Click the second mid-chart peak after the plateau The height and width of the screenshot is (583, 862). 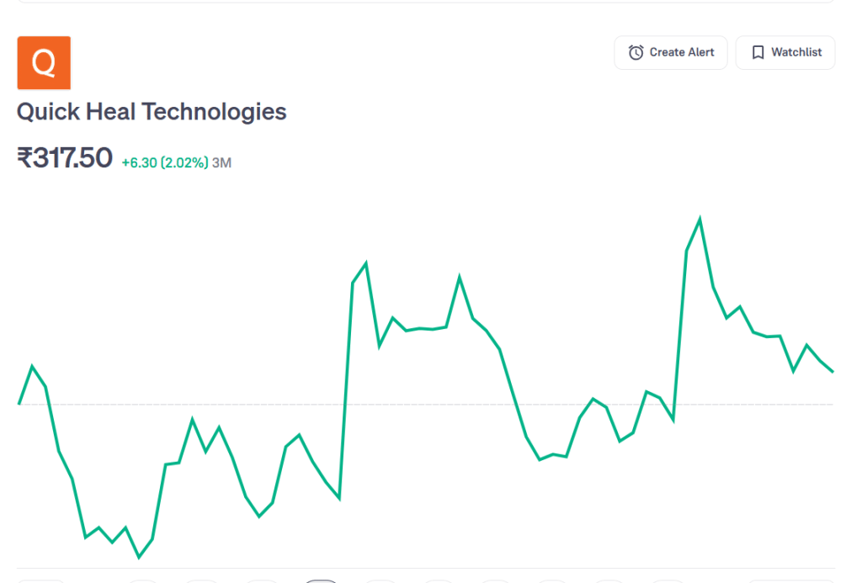(460, 277)
